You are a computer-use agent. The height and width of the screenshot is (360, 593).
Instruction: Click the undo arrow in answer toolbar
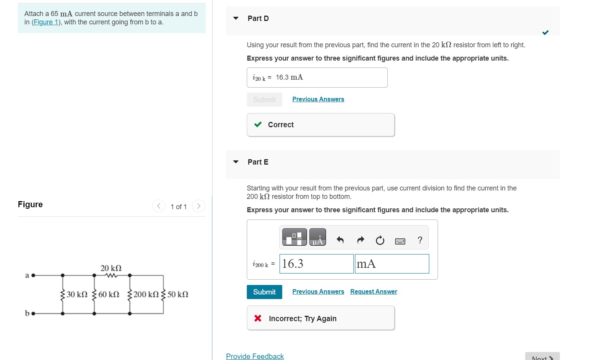[x=340, y=240]
